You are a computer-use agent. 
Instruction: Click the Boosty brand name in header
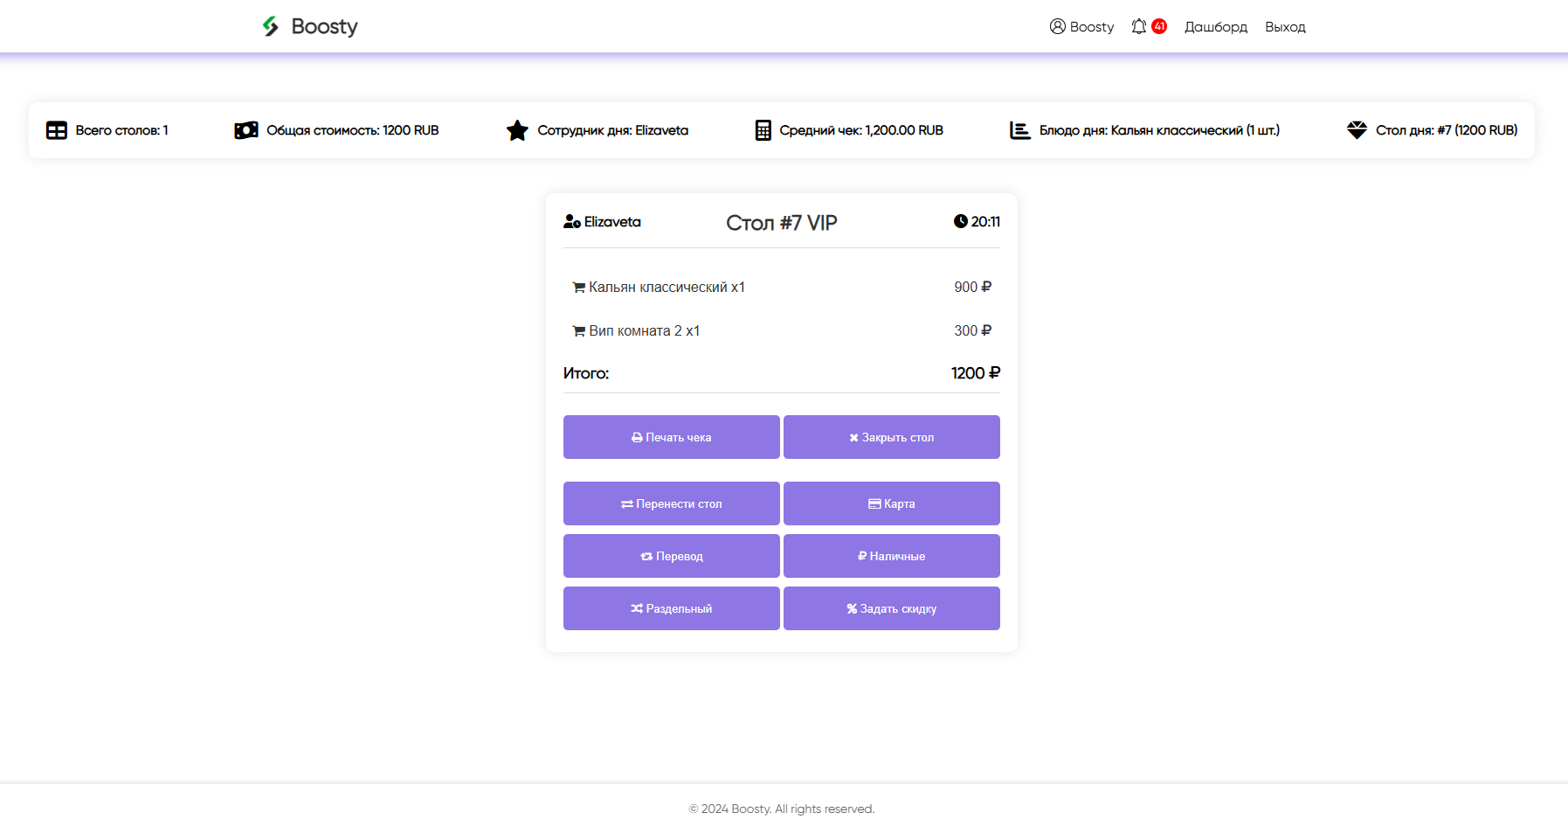coord(324,27)
